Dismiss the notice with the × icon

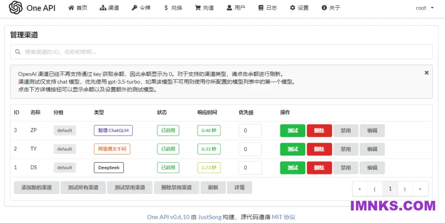tap(426, 73)
